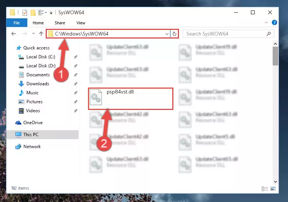Close the SysWOW64 window
This screenshot has width=288, height=202.
click(270, 12)
